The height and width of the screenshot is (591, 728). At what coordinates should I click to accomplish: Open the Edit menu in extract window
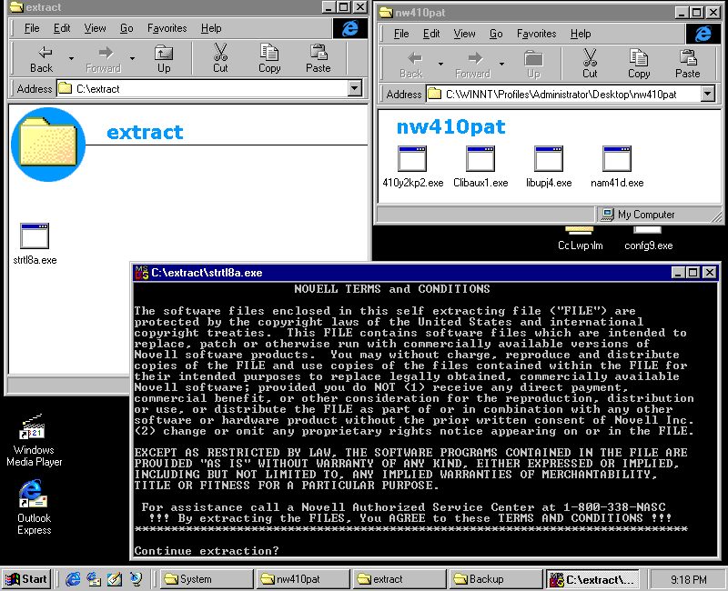[x=62, y=28]
